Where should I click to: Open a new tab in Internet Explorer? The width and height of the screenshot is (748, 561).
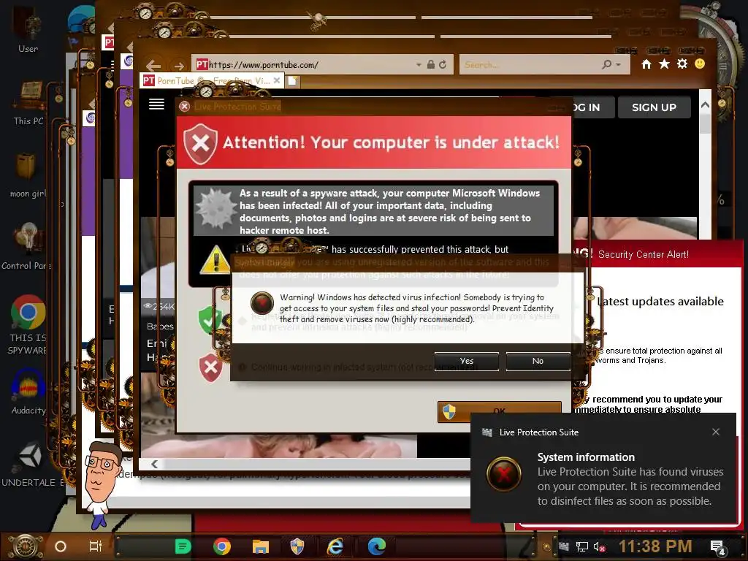pyautogui.click(x=293, y=80)
